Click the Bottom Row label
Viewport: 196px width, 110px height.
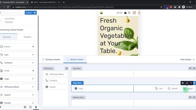click(x=78, y=97)
